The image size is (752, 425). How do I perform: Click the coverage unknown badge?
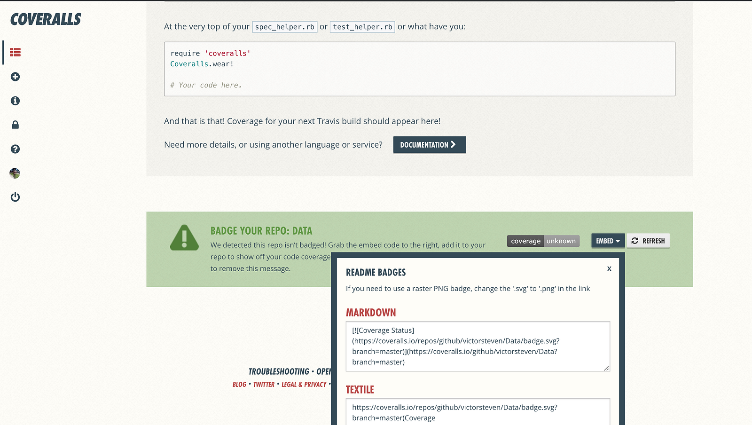pos(543,241)
